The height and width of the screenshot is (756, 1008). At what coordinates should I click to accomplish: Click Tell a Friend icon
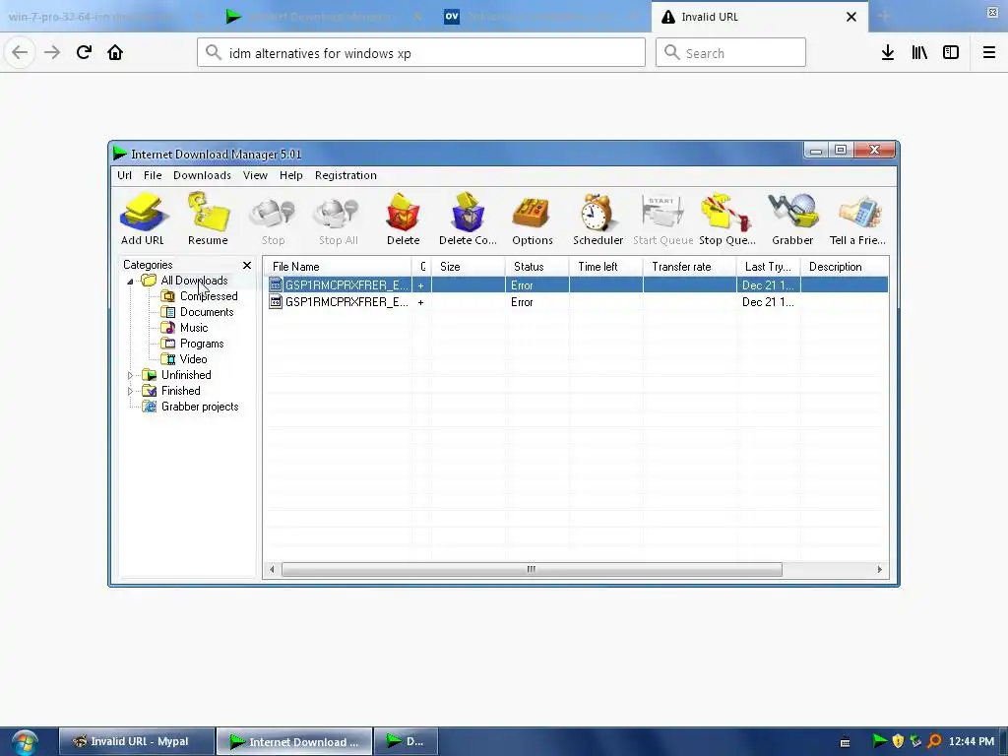point(857,219)
